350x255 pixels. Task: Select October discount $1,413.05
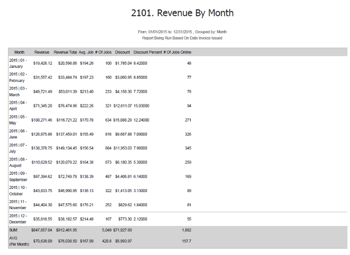(124, 191)
